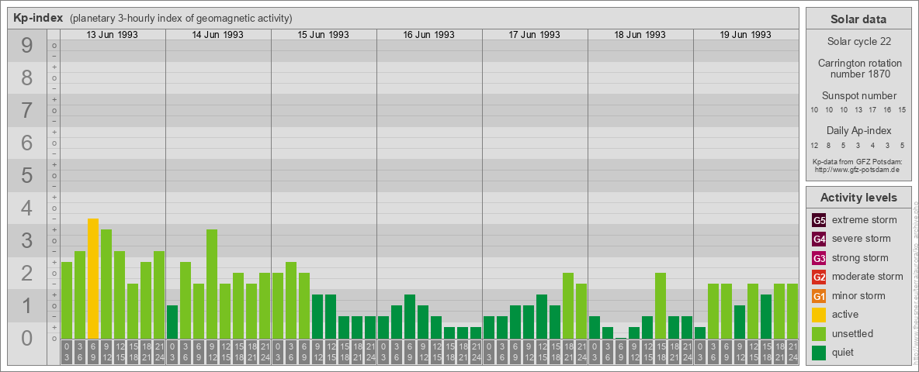Image resolution: width=919 pixels, height=372 pixels.
Task: Click the unsettled legend label
Action: pyautogui.click(x=853, y=334)
